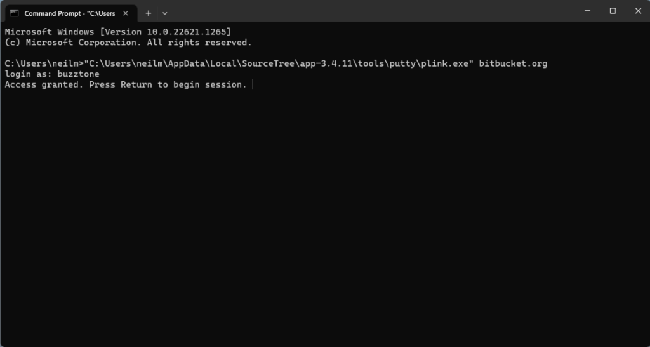Click the "C:\Users\neilm>" prompt
The width and height of the screenshot is (650, 347).
[44, 63]
